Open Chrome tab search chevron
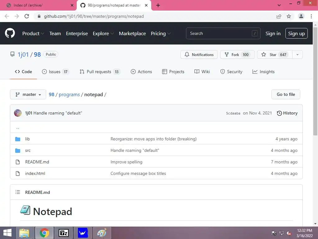The width and height of the screenshot is (318, 239). 279,5
